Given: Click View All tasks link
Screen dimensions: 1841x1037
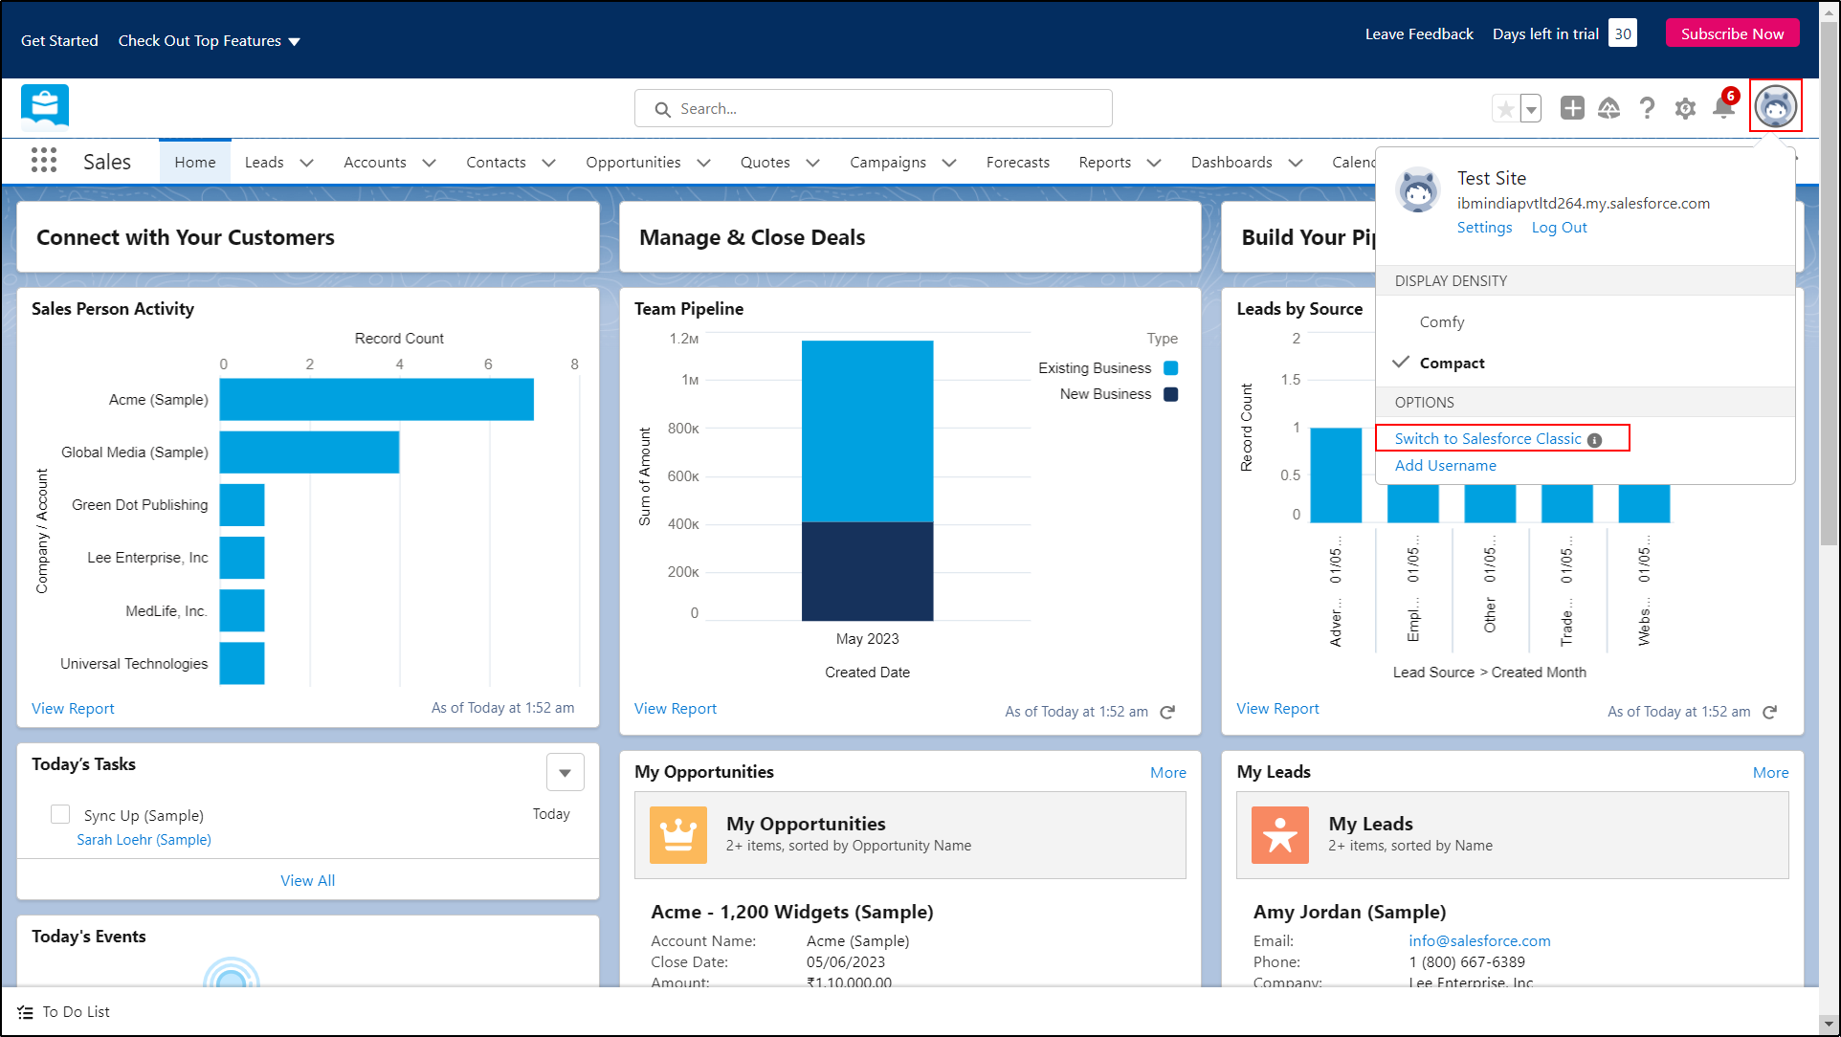Looking at the screenshot, I should pos(307,881).
